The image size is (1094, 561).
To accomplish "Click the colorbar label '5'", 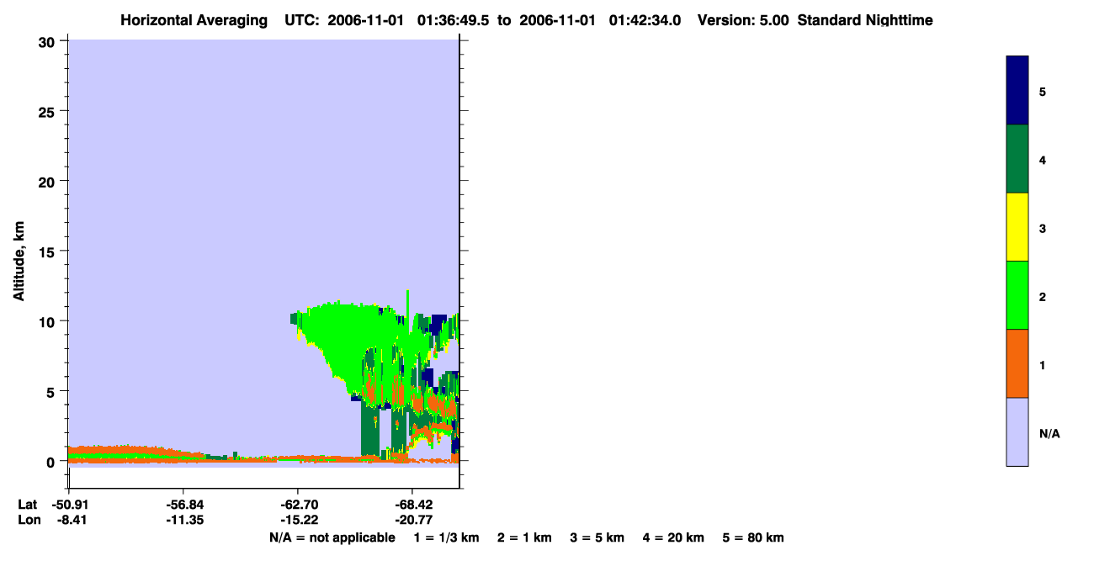I will (x=1043, y=91).
